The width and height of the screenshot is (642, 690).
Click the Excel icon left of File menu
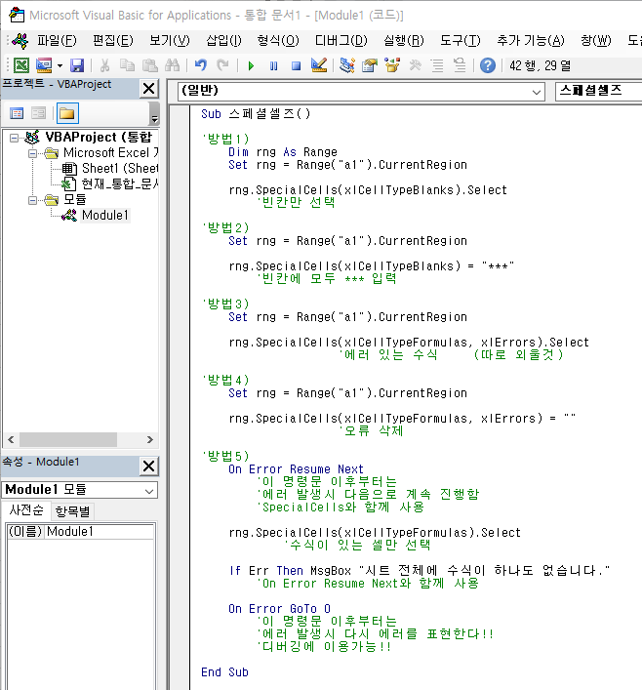(20, 40)
